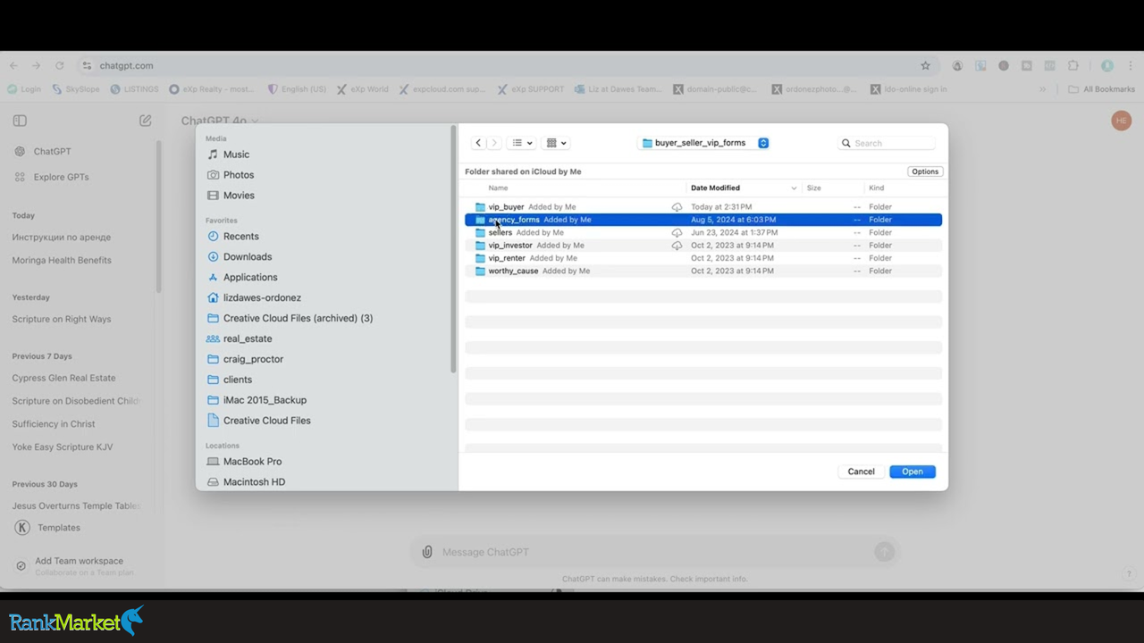This screenshot has width=1144, height=643.
Task: Sort by the Name column header
Action: (x=498, y=188)
